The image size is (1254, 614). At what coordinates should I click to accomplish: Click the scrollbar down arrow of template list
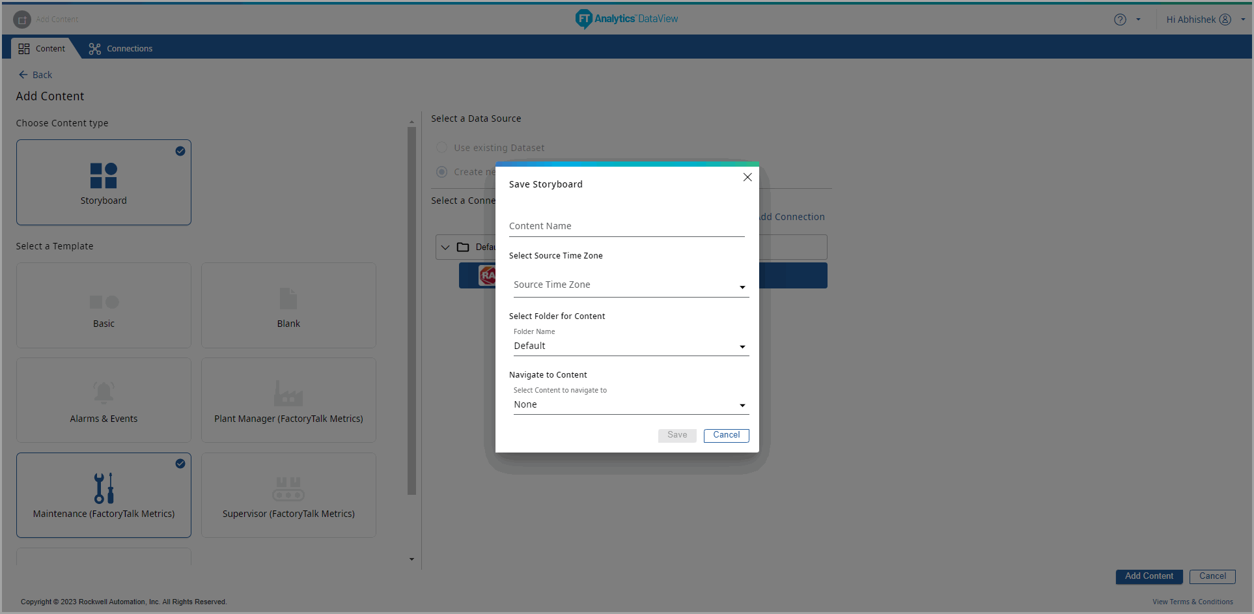411,559
